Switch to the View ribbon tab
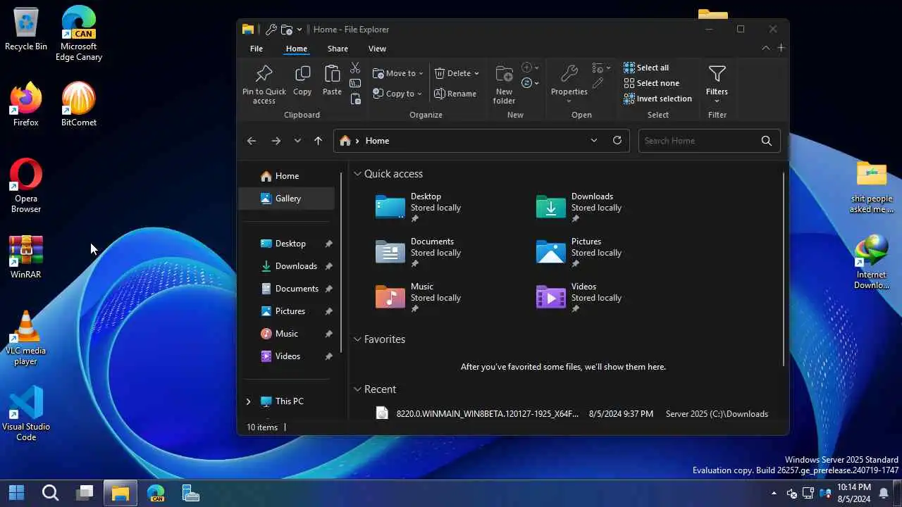902x507 pixels. [x=377, y=49]
